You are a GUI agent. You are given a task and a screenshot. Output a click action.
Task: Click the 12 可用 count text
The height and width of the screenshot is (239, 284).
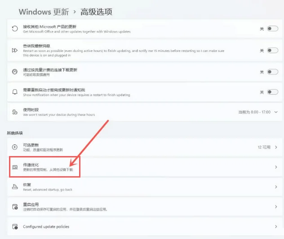tap(264, 147)
